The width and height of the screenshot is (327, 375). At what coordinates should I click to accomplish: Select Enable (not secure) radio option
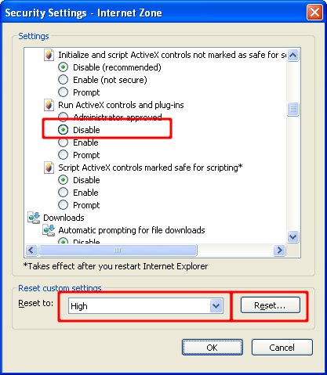[x=63, y=80]
